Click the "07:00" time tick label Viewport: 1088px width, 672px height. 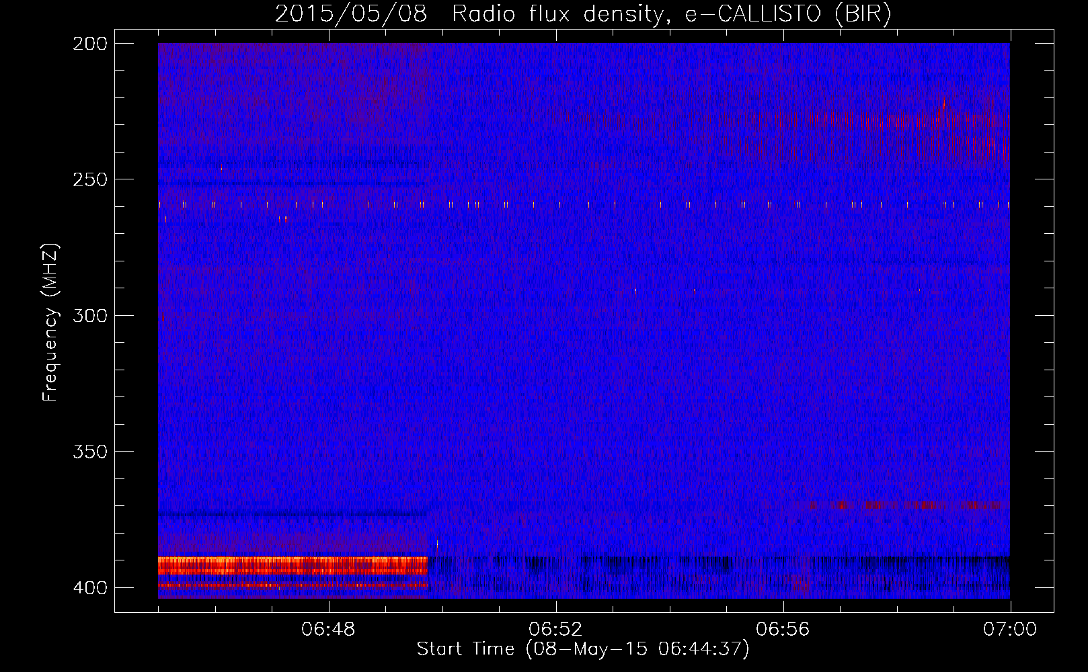click(x=1010, y=630)
